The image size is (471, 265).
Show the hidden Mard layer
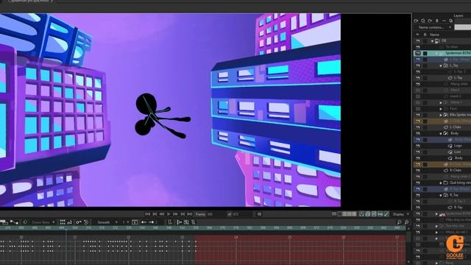[417, 90]
